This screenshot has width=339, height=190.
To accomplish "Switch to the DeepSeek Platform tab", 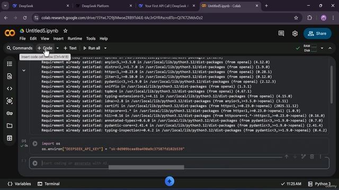I will tap(104, 6).
